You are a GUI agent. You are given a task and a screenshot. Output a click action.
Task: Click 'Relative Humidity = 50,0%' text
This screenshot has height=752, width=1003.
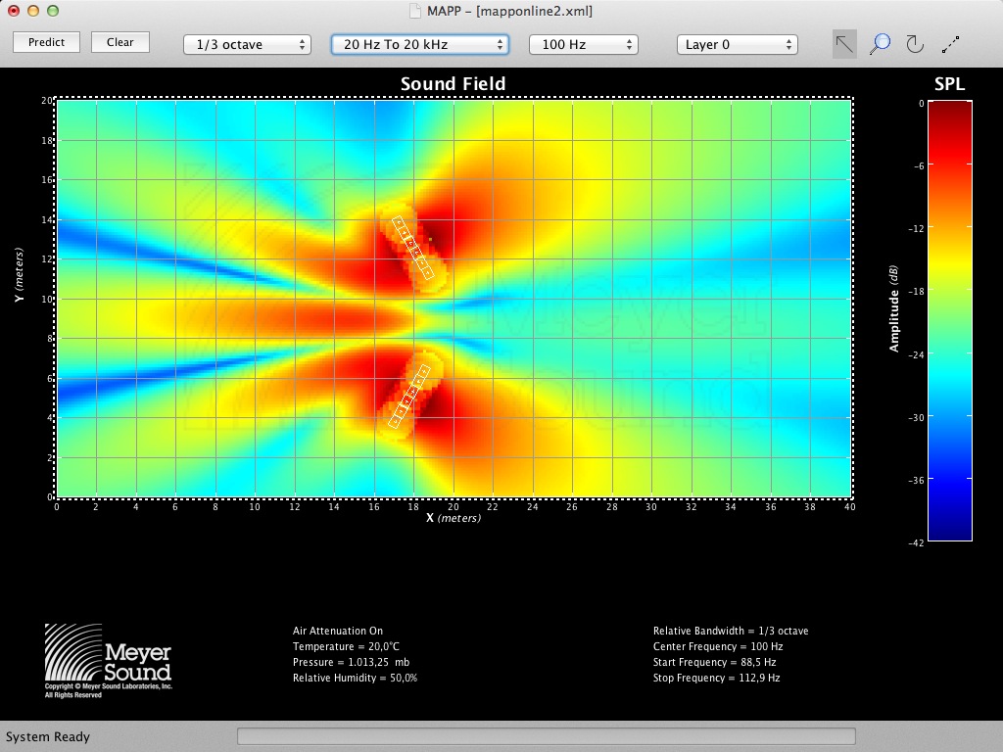(355, 678)
